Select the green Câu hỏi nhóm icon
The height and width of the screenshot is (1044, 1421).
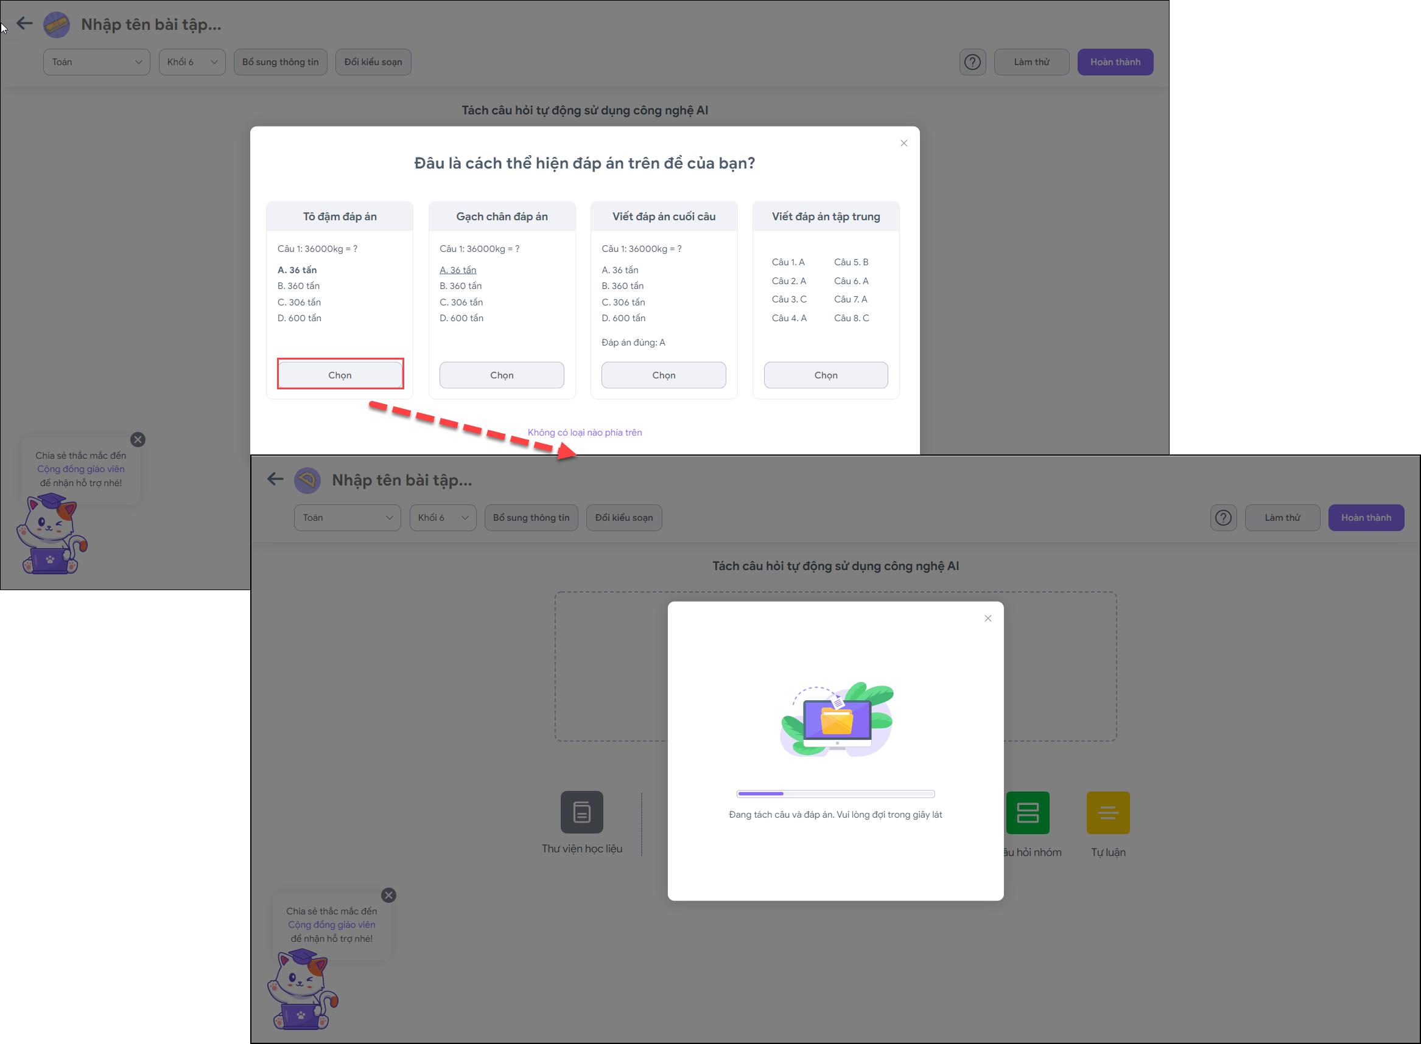click(x=1027, y=812)
